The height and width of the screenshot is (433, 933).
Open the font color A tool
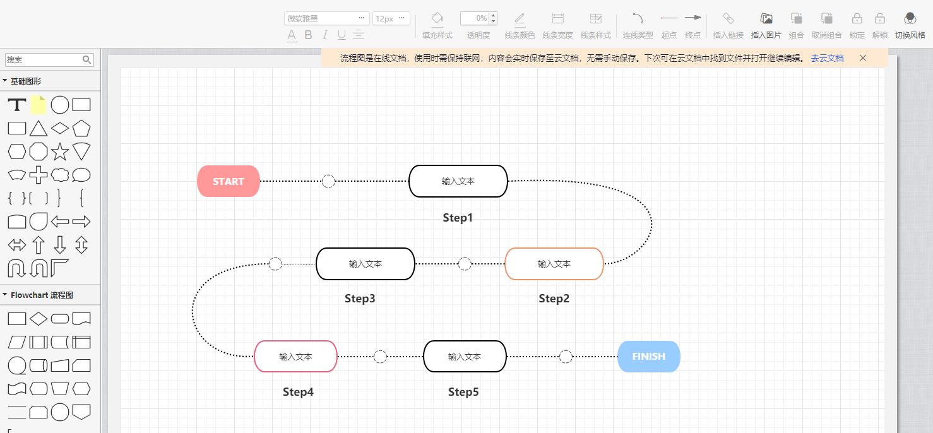click(292, 35)
